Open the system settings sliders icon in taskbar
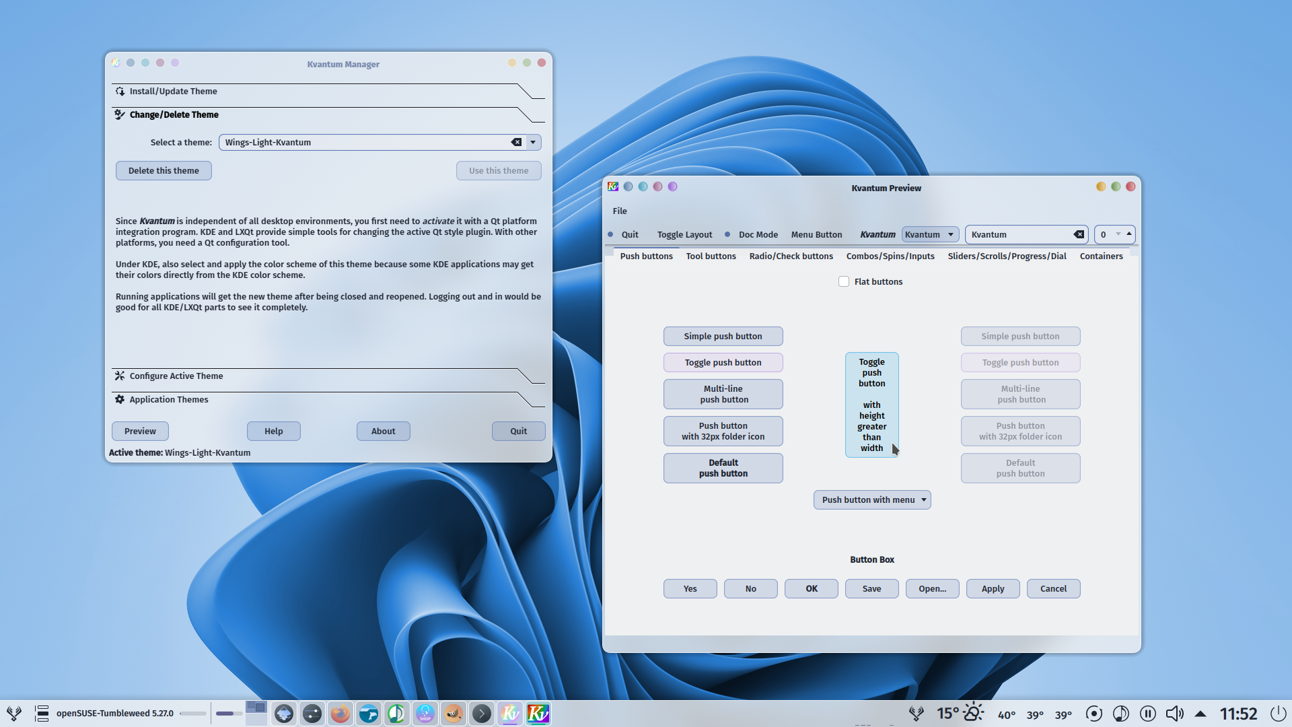1292x727 pixels. pos(312,713)
